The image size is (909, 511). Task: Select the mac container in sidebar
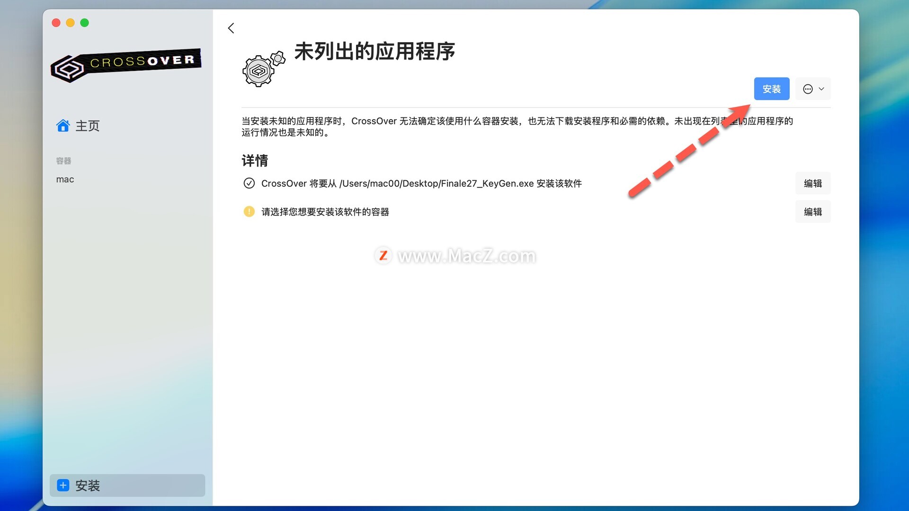[x=65, y=179]
